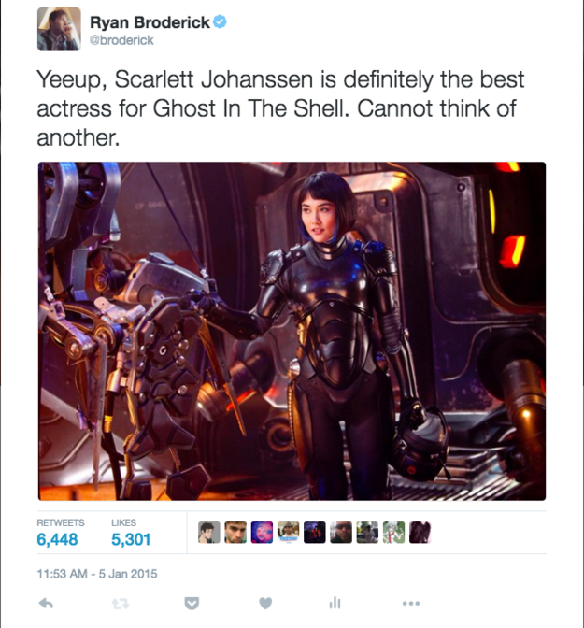Enlarge the attached movie still image
Screen dimensions: 584x628
(x=292, y=331)
